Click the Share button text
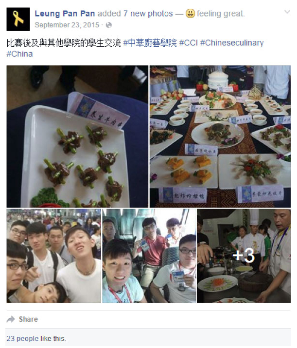Screen dimensions: 297x348 [28, 319]
